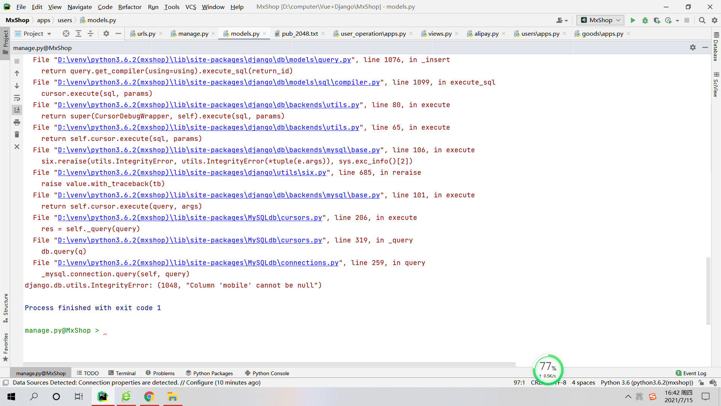Change the Python 3.6 interpreter in status bar
This screenshot has height=406, width=721.
coord(647,383)
